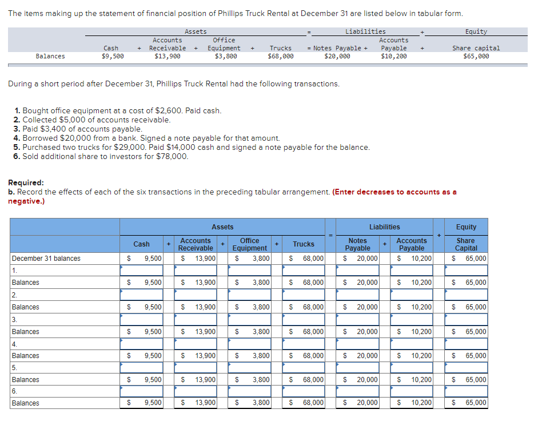Viewport: 542px width, 421px height.
Task: Select Accounts Payable input for transaction 3
Action: tap(411, 319)
